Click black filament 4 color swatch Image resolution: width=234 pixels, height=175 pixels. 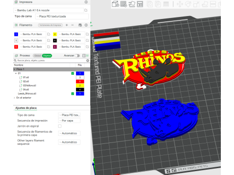[55, 40]
